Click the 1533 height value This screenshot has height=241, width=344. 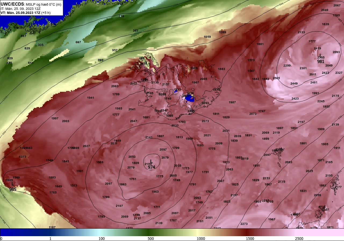pos(100,162)
